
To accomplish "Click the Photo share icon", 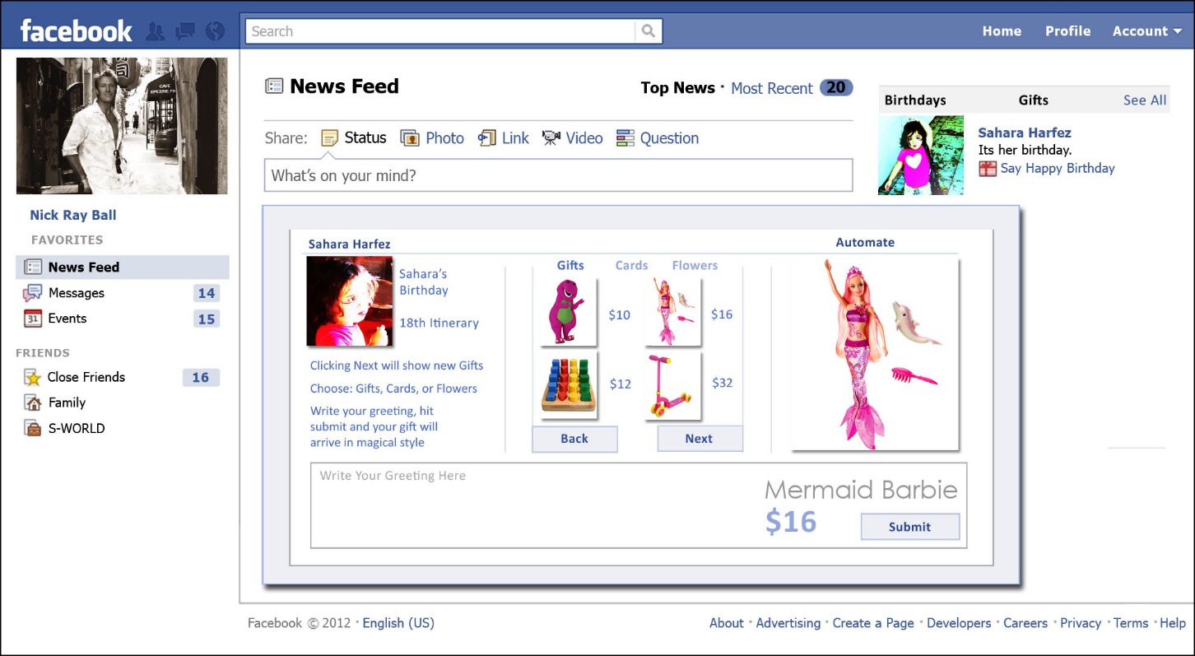I will [x=410, y=138].
